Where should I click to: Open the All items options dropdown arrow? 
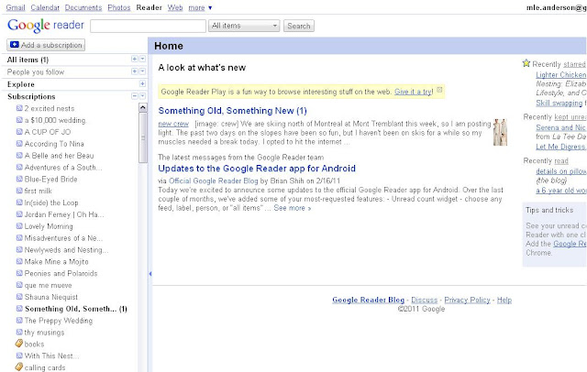142,59
